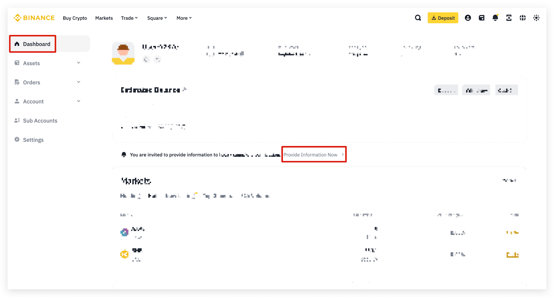The image size is (554, 297).
Task: Go to Markets in the top navigation
Action: pos(104,18)
